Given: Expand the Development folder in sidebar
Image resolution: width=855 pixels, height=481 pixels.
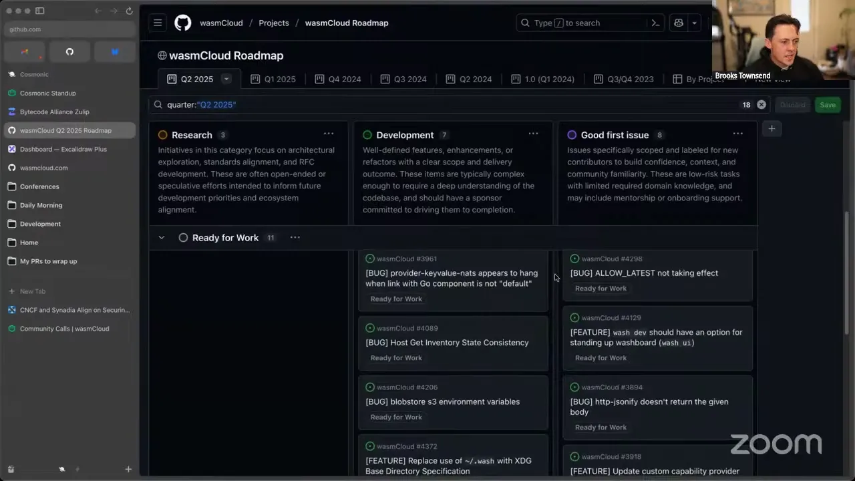Looking at the screenshot, I should pyautogui.click(x=69, y=224).
